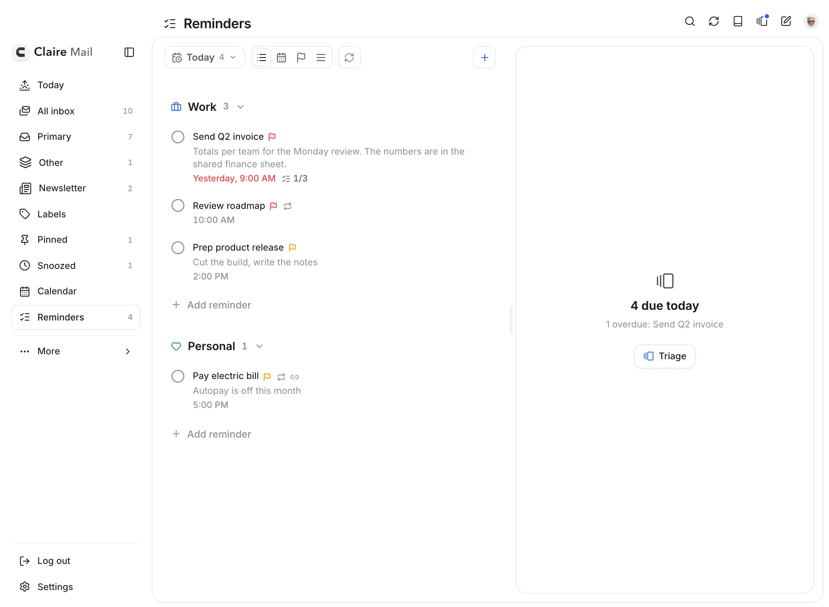Collapse the Personal section chevron
The image size is (829, 607).
coord(260,347)
